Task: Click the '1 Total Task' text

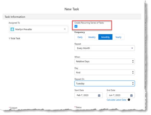Action: [x=14, y=38]
